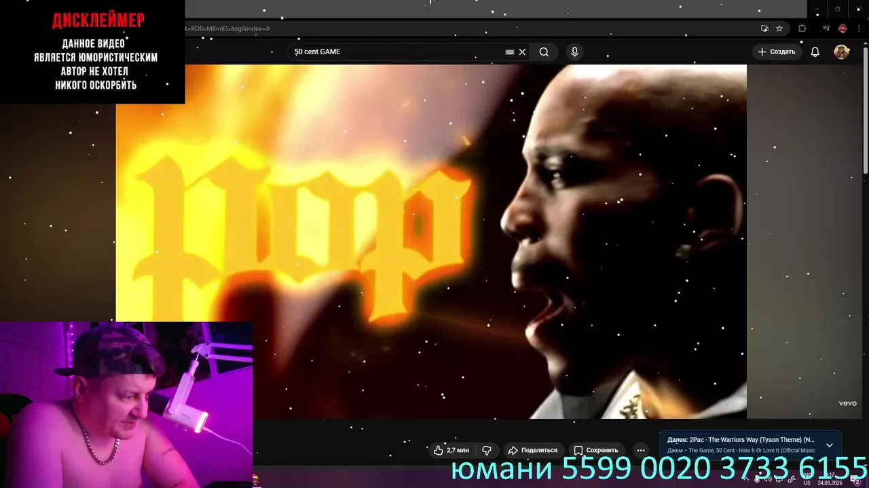Open the YouTube account avatar menu
Screen dimensions: 869x488
(841, 52)
